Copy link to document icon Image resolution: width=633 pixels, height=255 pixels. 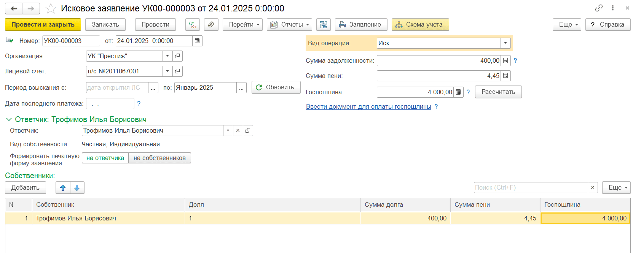tap(599, 8)
